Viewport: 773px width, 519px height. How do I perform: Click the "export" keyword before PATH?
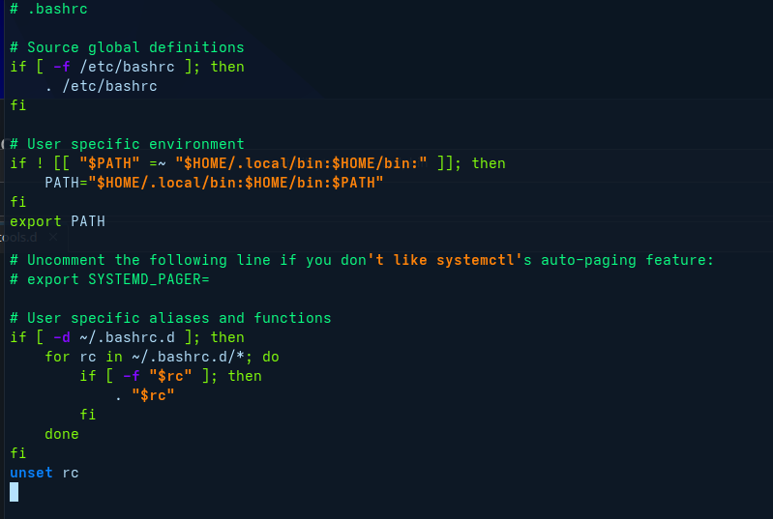[36, 221]
